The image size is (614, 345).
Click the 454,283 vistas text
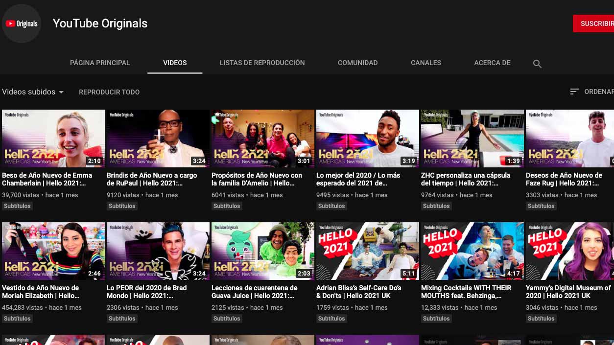[x=23, y=307]
